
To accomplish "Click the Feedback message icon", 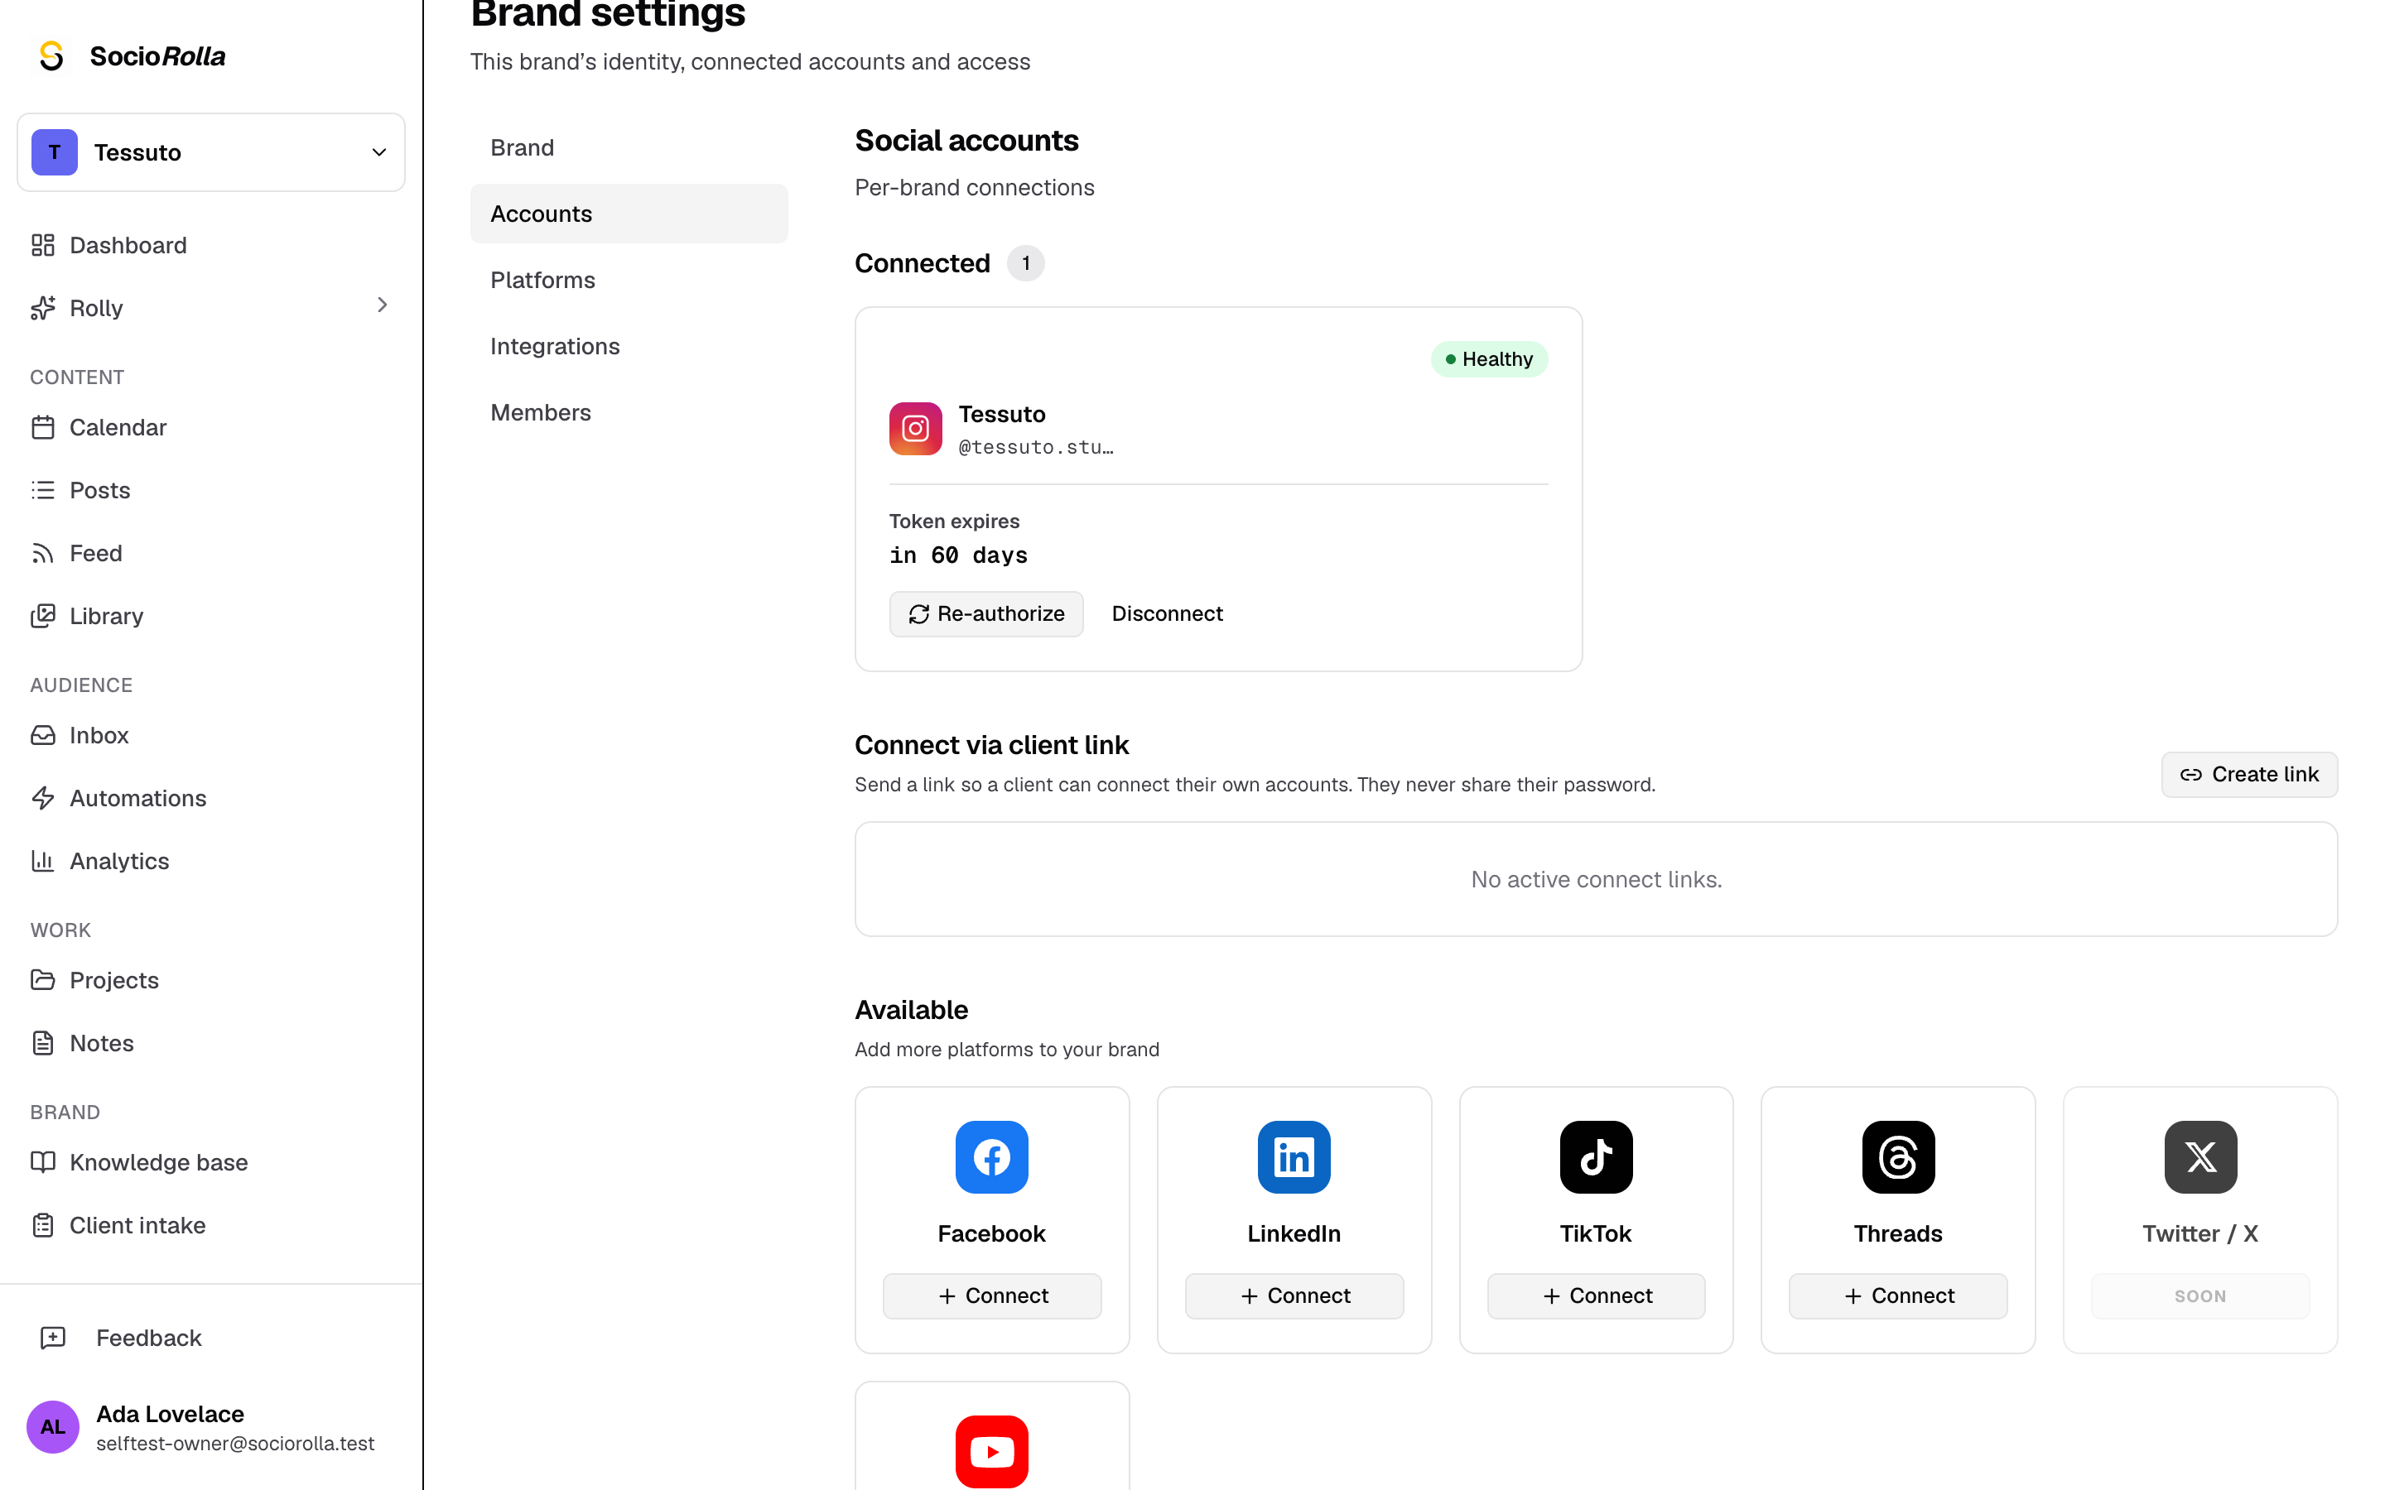I will [52, 1339].
